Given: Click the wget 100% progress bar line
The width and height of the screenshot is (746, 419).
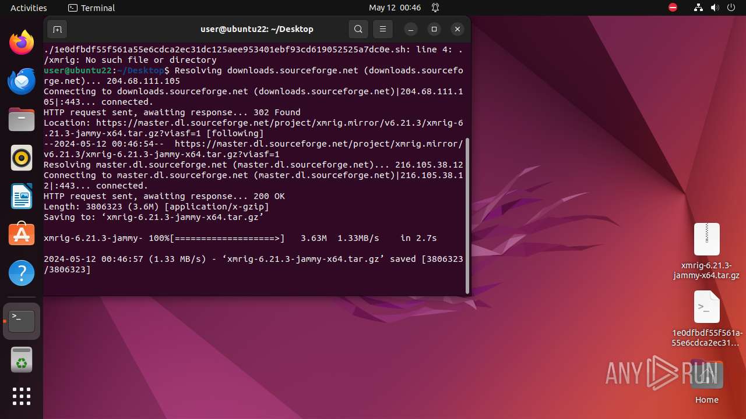Looking at the screenshot, I should click(x=240, y=238).
